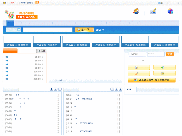
Task: Click the Email username input field
Action: pyautogui.click(x=137, y=54)
